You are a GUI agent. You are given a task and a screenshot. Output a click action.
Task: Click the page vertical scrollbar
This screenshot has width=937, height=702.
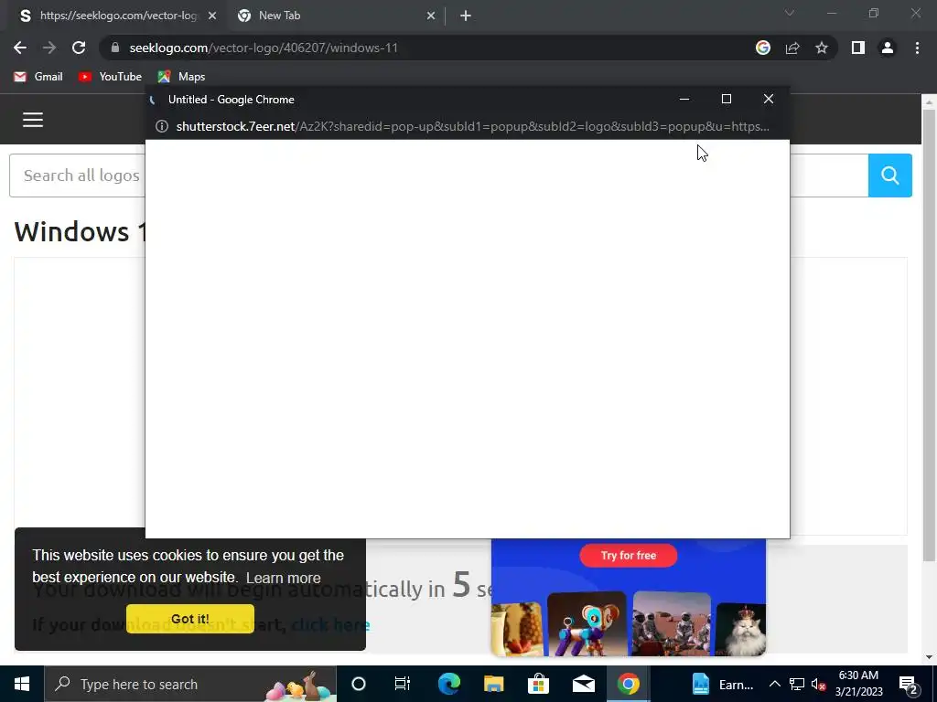point(929,335)
